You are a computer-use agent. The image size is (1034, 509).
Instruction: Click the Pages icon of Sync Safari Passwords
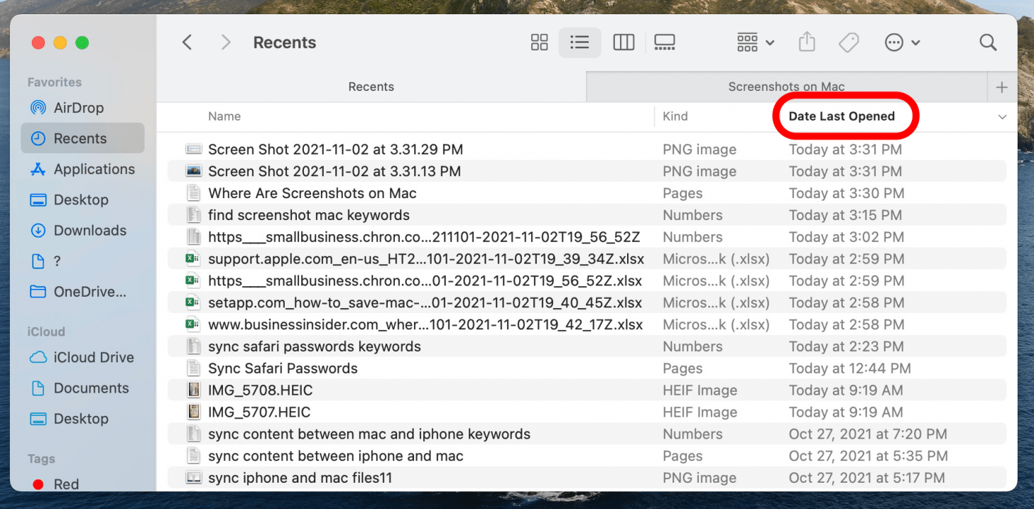click(x=193, y=368)
